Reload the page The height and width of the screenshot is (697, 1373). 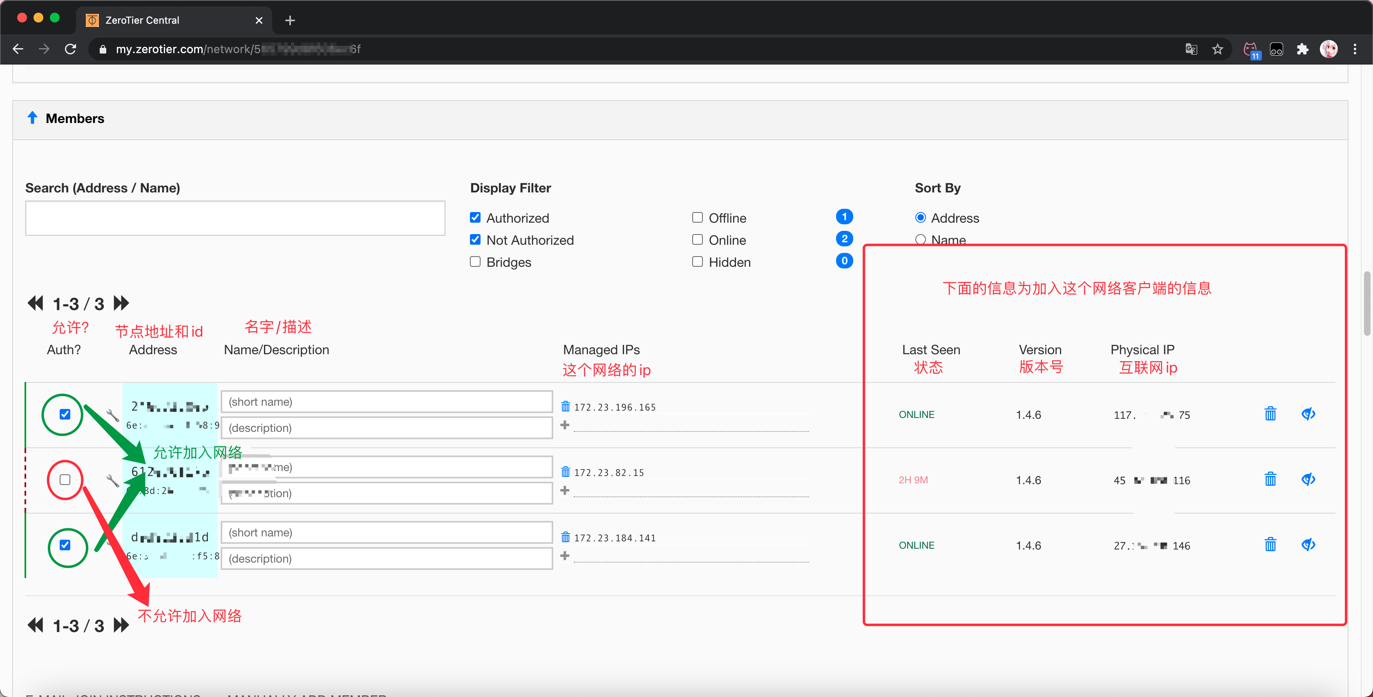pyautogui.click(x=70, y=49)
